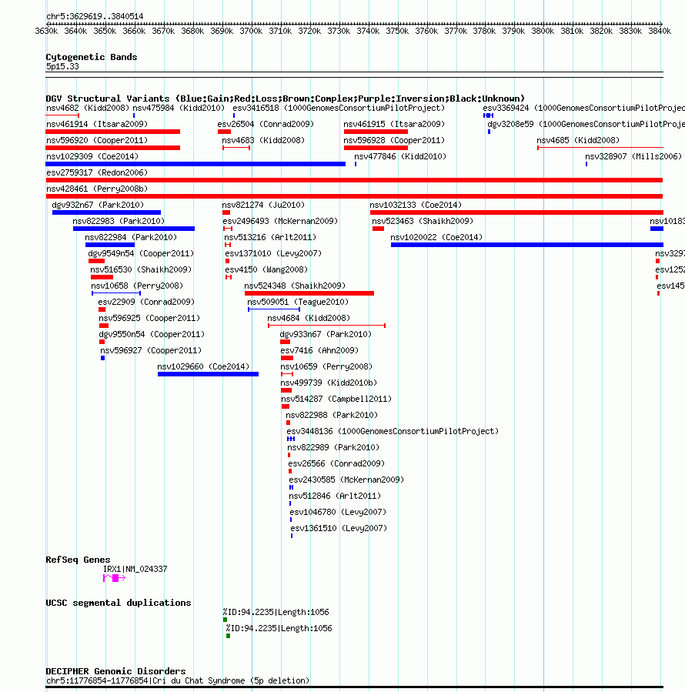Select nsv513216 (Arlt2011) label
Screen dimensions: 685x692
tap(270, 237)
